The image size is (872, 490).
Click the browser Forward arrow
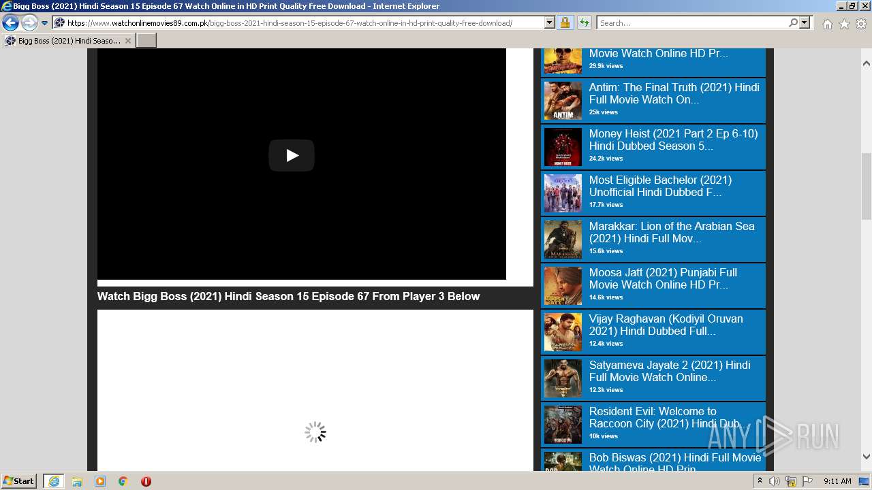29,23
